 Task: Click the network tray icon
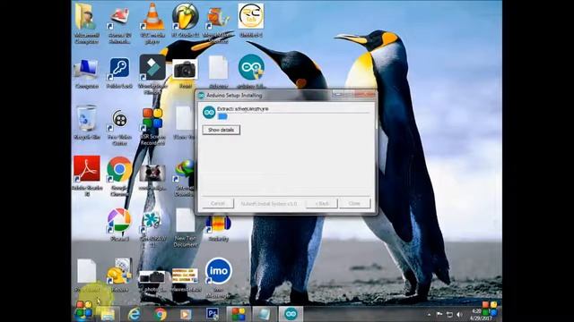(449, 314)
